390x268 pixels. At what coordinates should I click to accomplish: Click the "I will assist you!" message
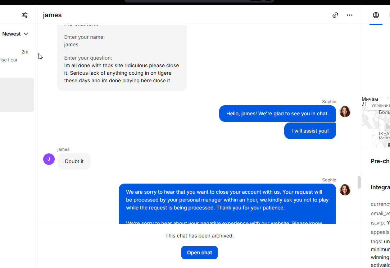pos(310,131)
